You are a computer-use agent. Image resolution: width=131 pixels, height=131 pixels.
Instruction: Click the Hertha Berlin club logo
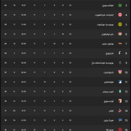[120, 120]
